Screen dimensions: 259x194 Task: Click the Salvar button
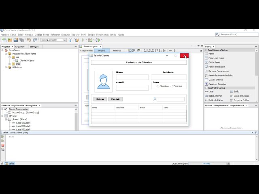pyautogui.click(x=100, y=99)
